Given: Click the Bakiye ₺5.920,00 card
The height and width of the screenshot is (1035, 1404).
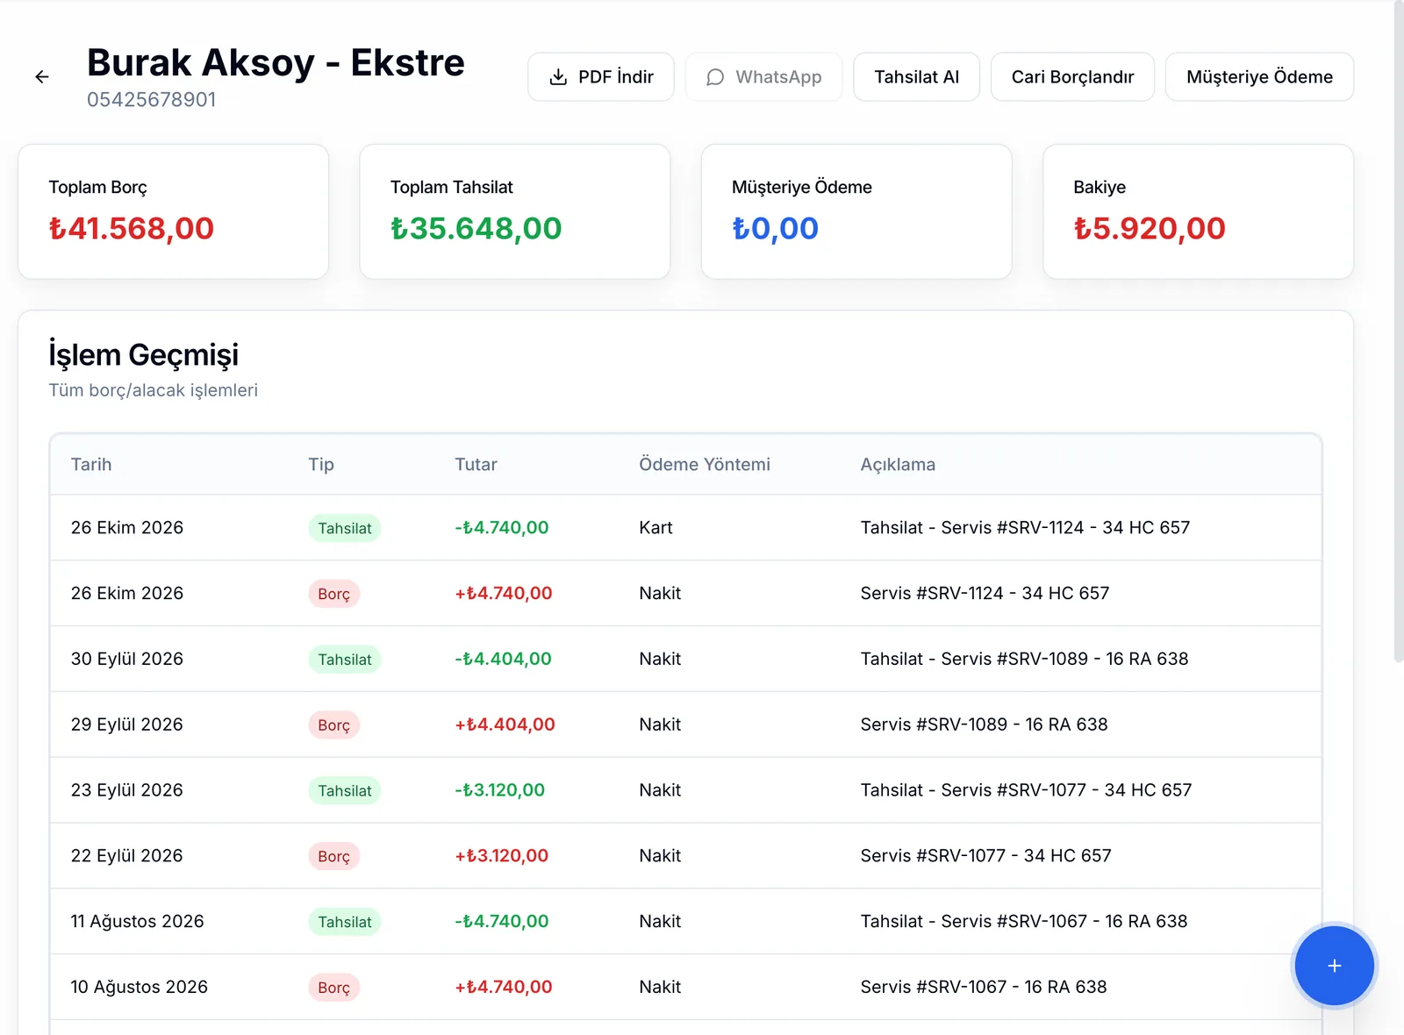Looking at the screenshot, I should coord(1198,211).
